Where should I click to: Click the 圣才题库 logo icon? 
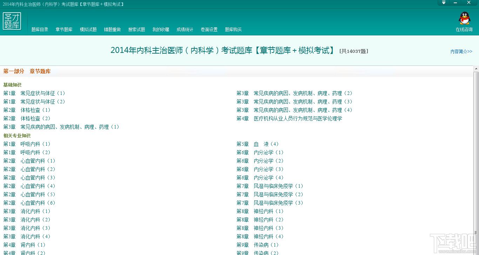12,21
